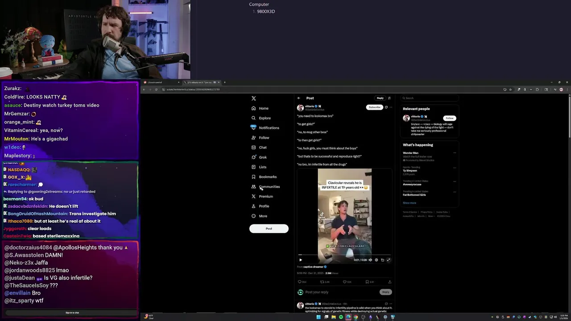Click the X logo above Home
Viewport: 571px width, 321px height.
point(254,98)
